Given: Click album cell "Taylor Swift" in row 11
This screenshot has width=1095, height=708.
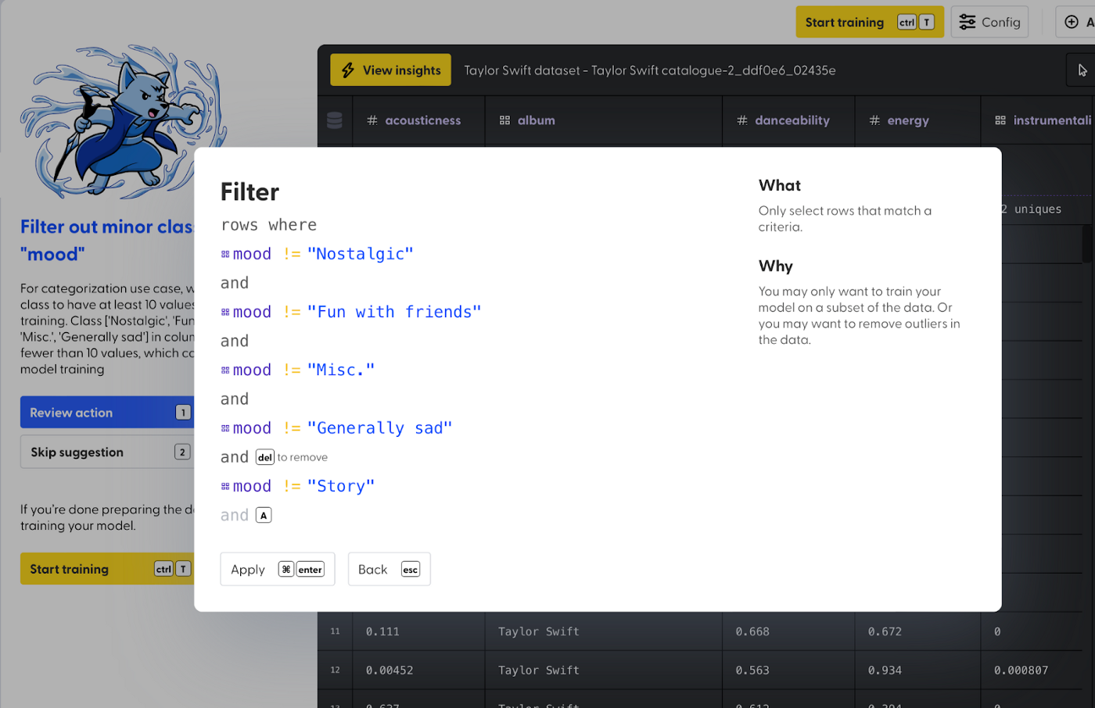Looking at the screenshot, I should pos(539,631).
